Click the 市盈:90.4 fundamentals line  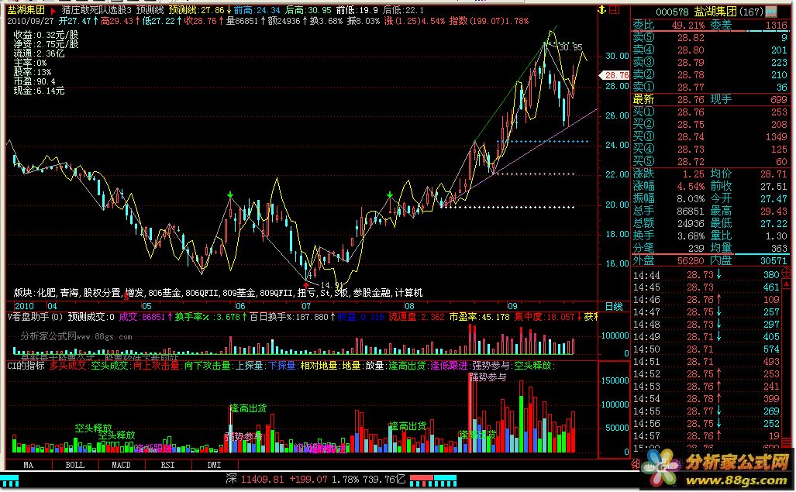pos(35,81)
